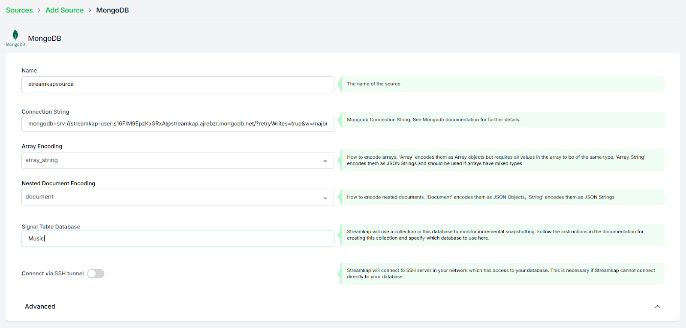Open the Nested Document Encoding dropdown

[x=178, y=197]
